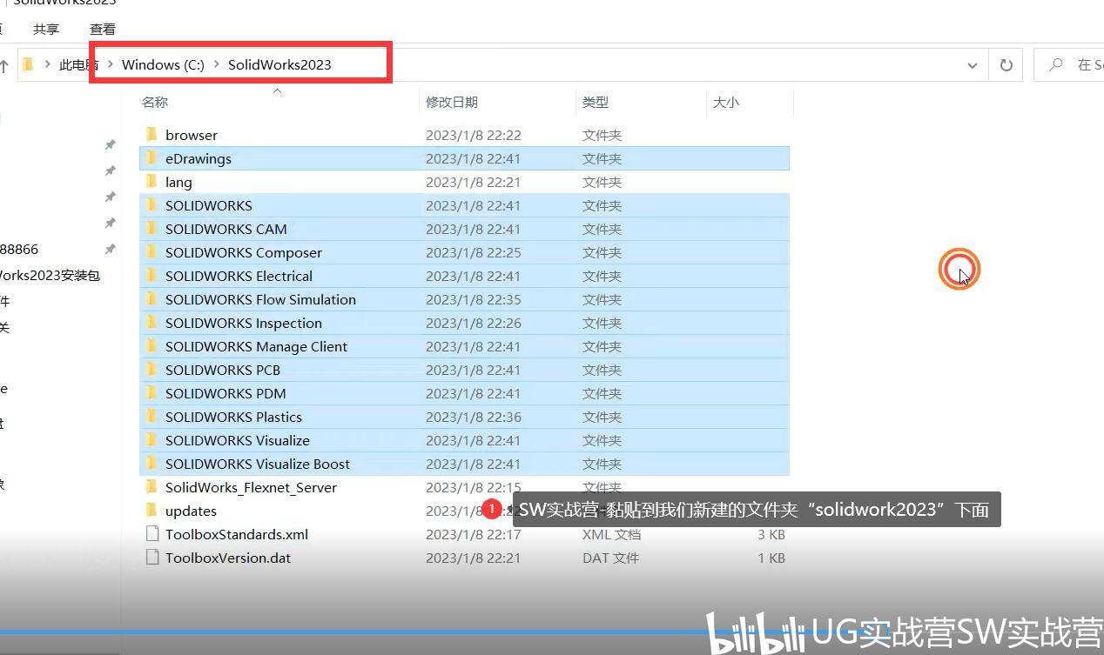Select the ToolboxVersion.dat file icon

[x=152, y=558]
